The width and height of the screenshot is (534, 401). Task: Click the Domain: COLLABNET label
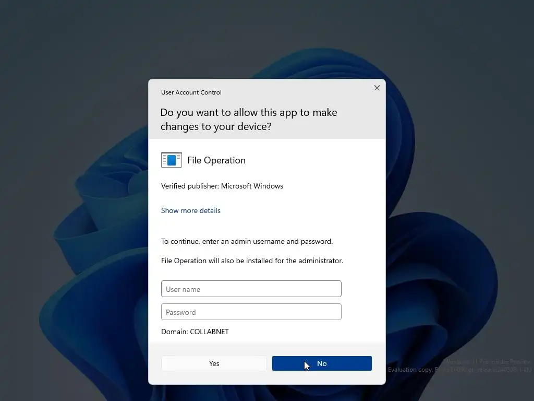[x=195, y=332]
